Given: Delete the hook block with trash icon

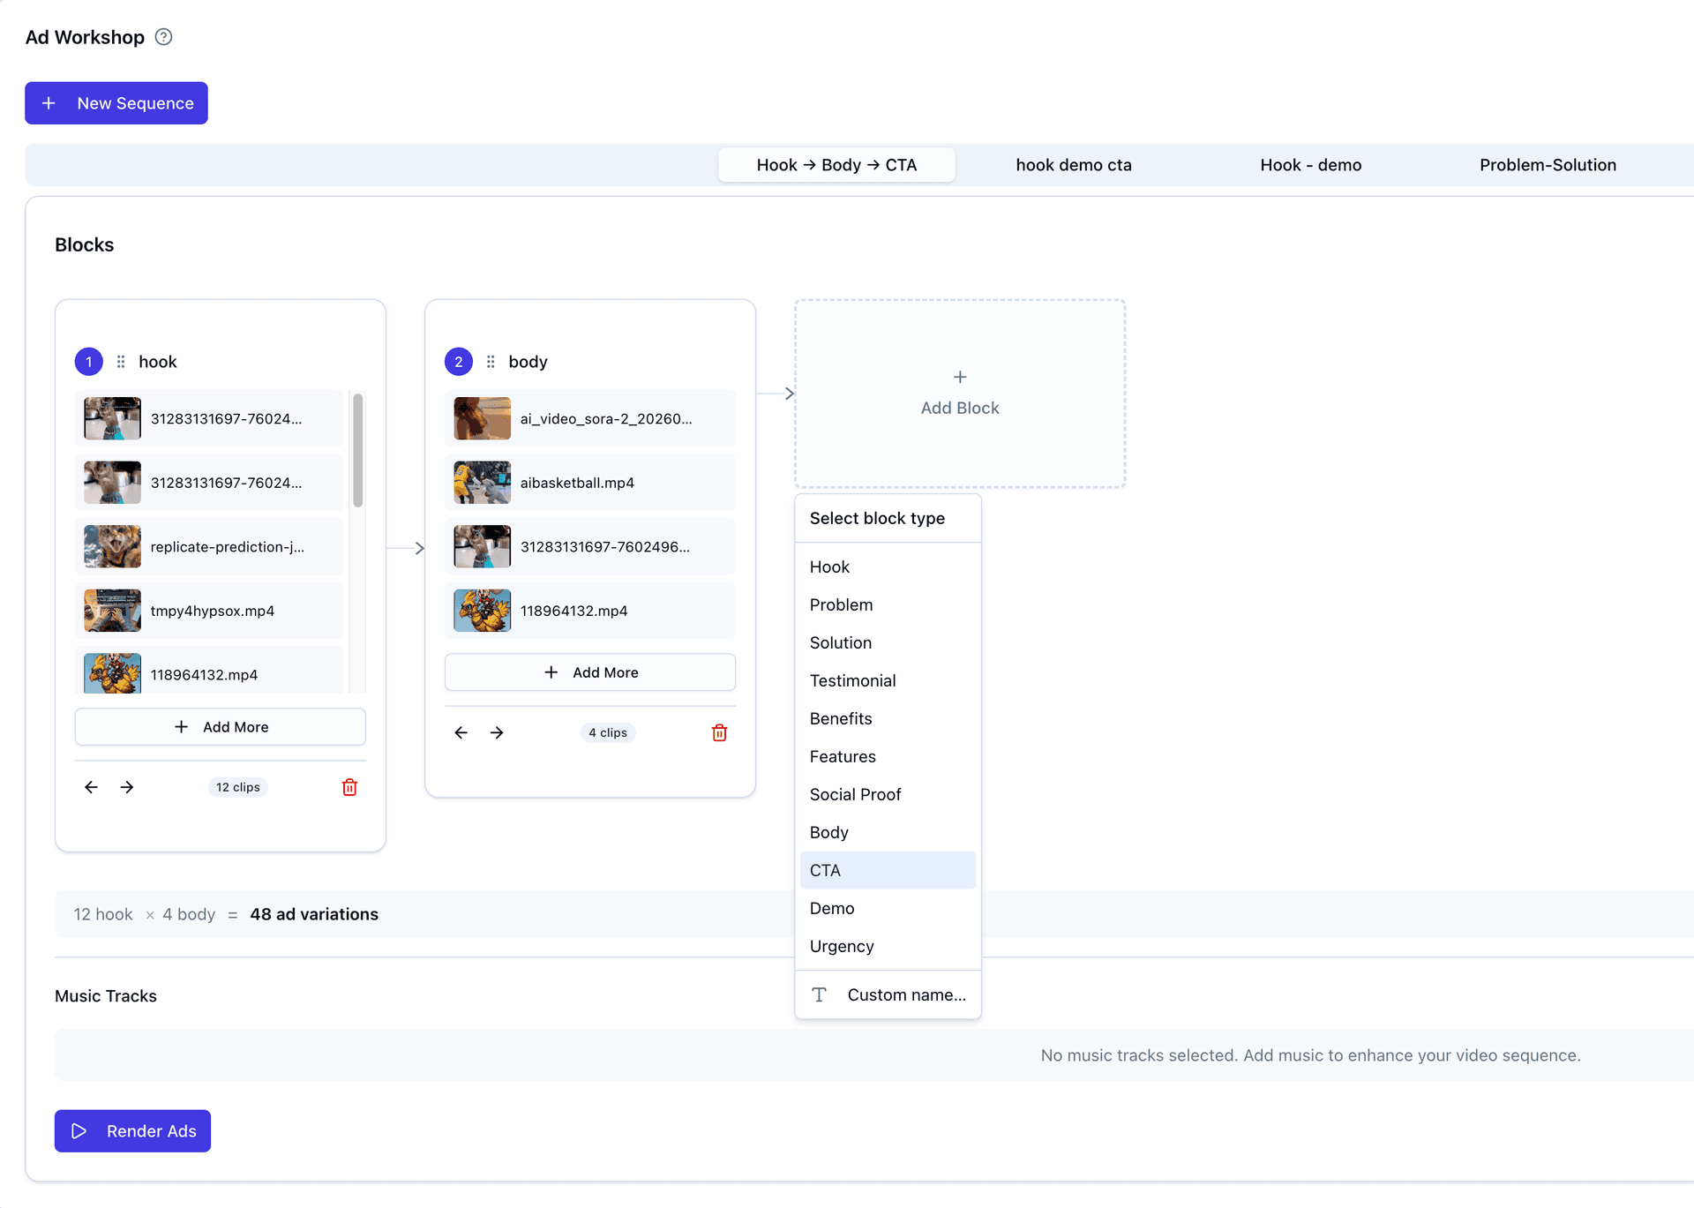Looking at the screenshot, I should [349, 787].
